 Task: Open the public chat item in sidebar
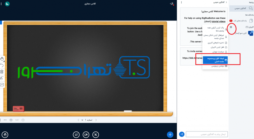[242, 8]
